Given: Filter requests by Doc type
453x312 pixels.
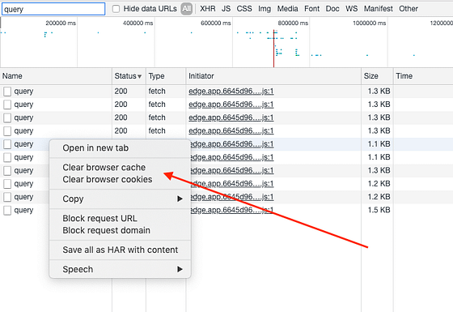Looking at the screenshot, I should [x=332, y=9].
